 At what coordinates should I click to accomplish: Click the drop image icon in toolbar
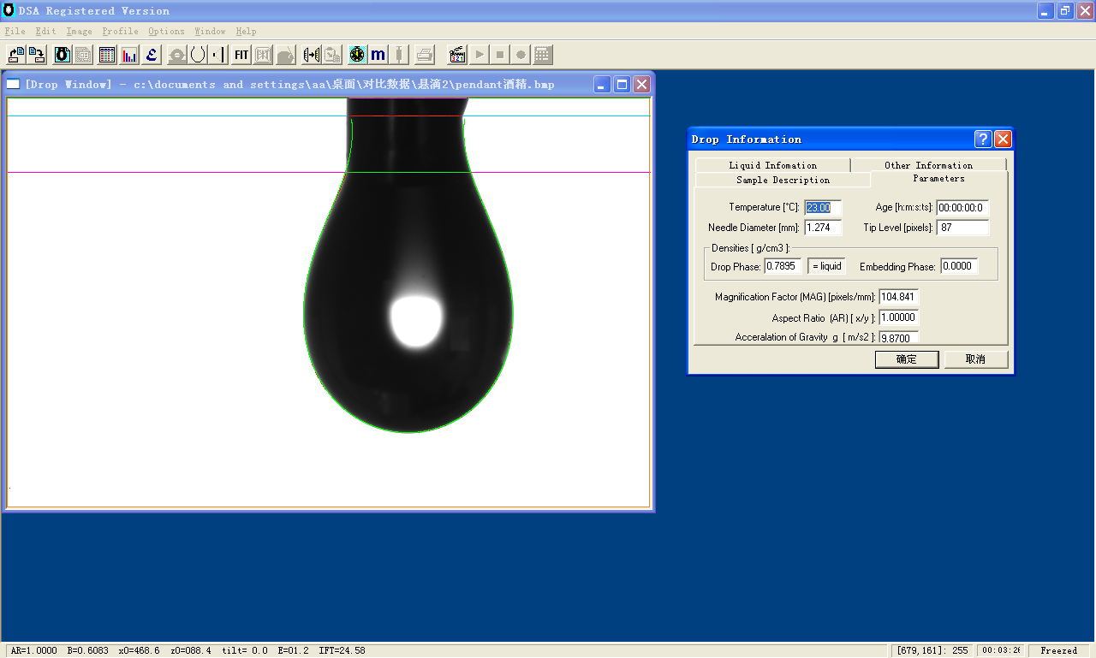pos(63,55)
